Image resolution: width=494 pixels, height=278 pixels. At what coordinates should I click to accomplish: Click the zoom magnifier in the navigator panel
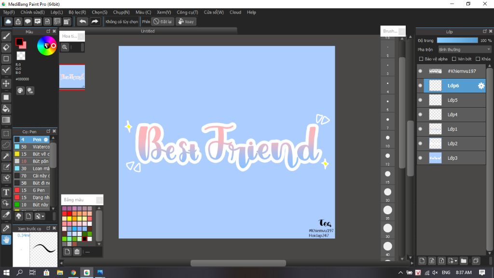tap(65, 47)
